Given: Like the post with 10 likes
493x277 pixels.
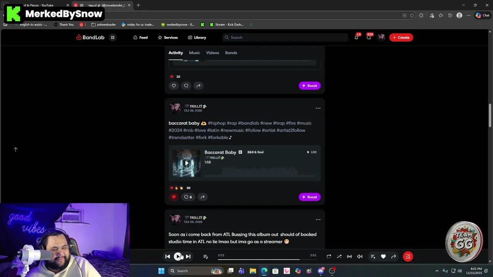Looking at the screenshot, I should (x=174, y=86).
